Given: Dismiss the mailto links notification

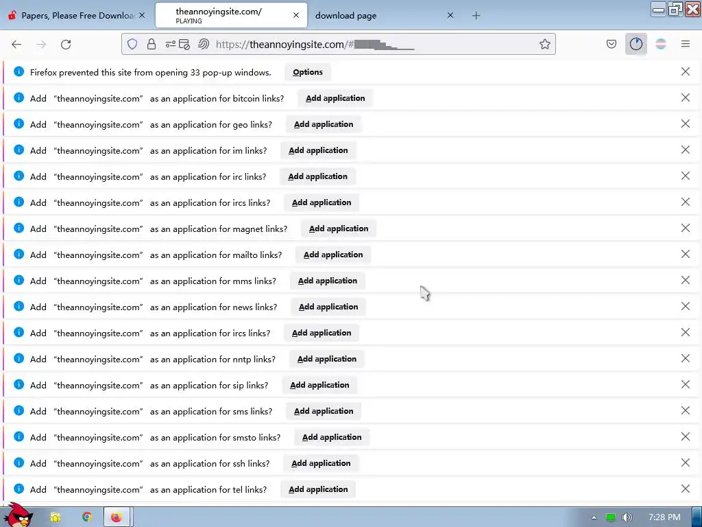Looking at the screenshot, I should coord(685,254).
